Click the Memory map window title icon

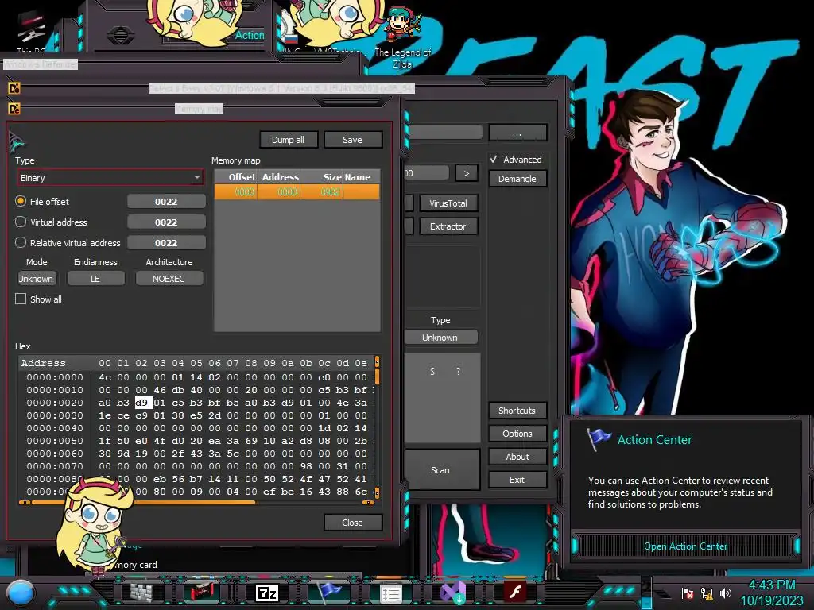(x=14, y=109)
